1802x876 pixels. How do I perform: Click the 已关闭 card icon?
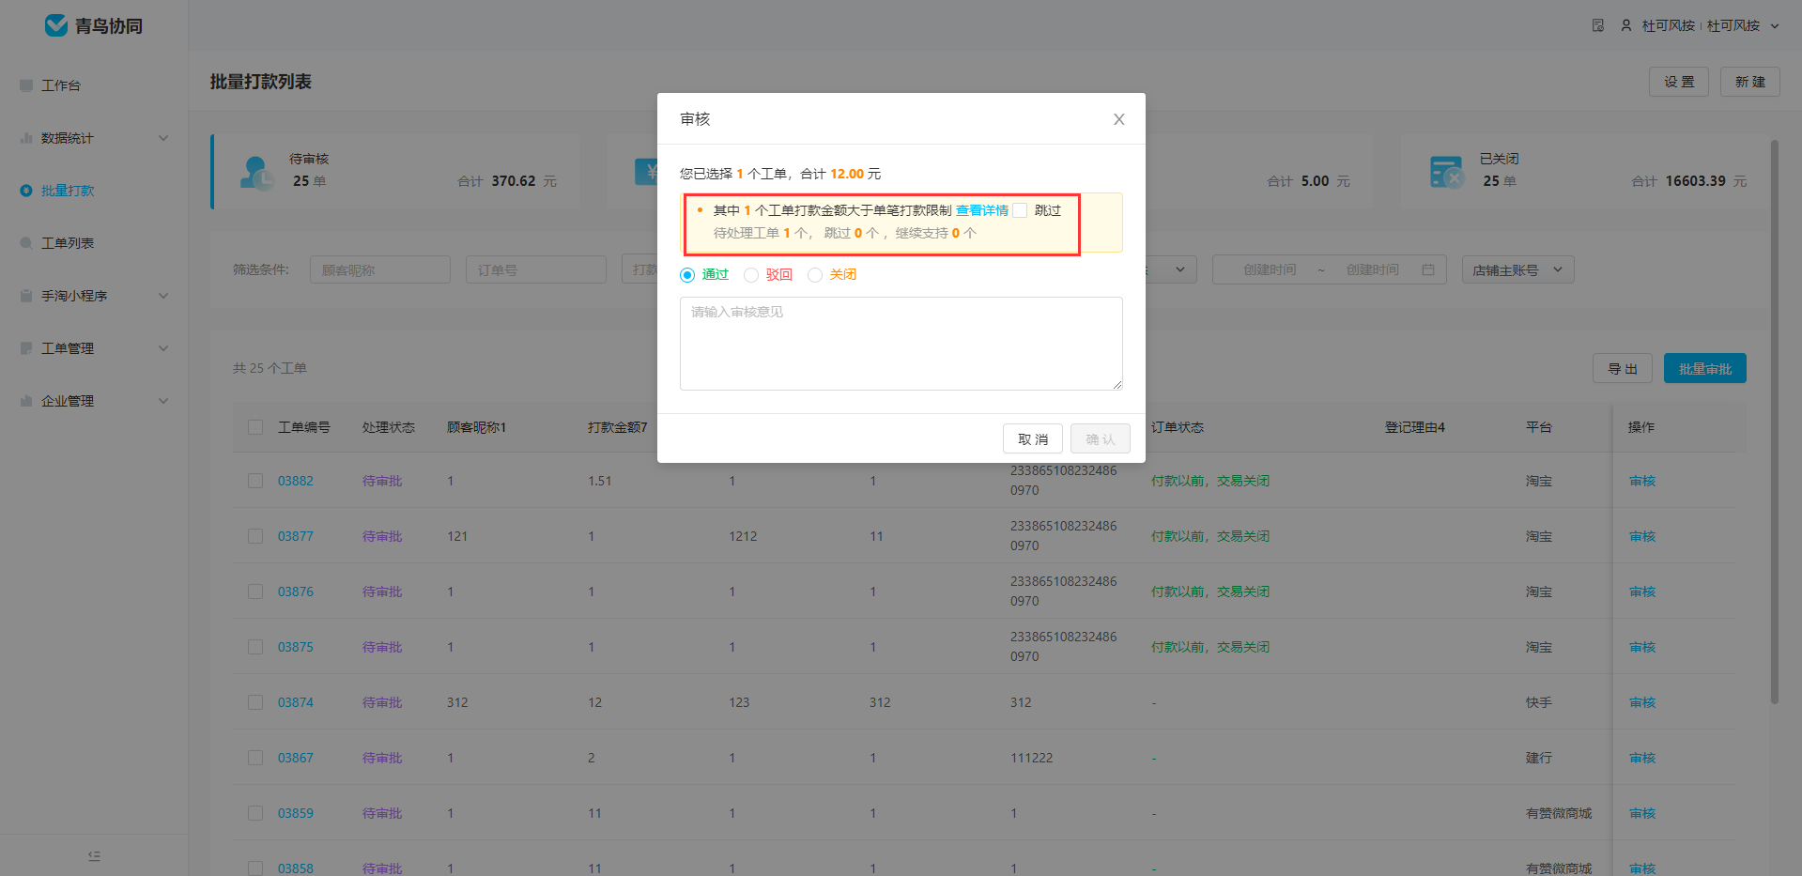1447,173
